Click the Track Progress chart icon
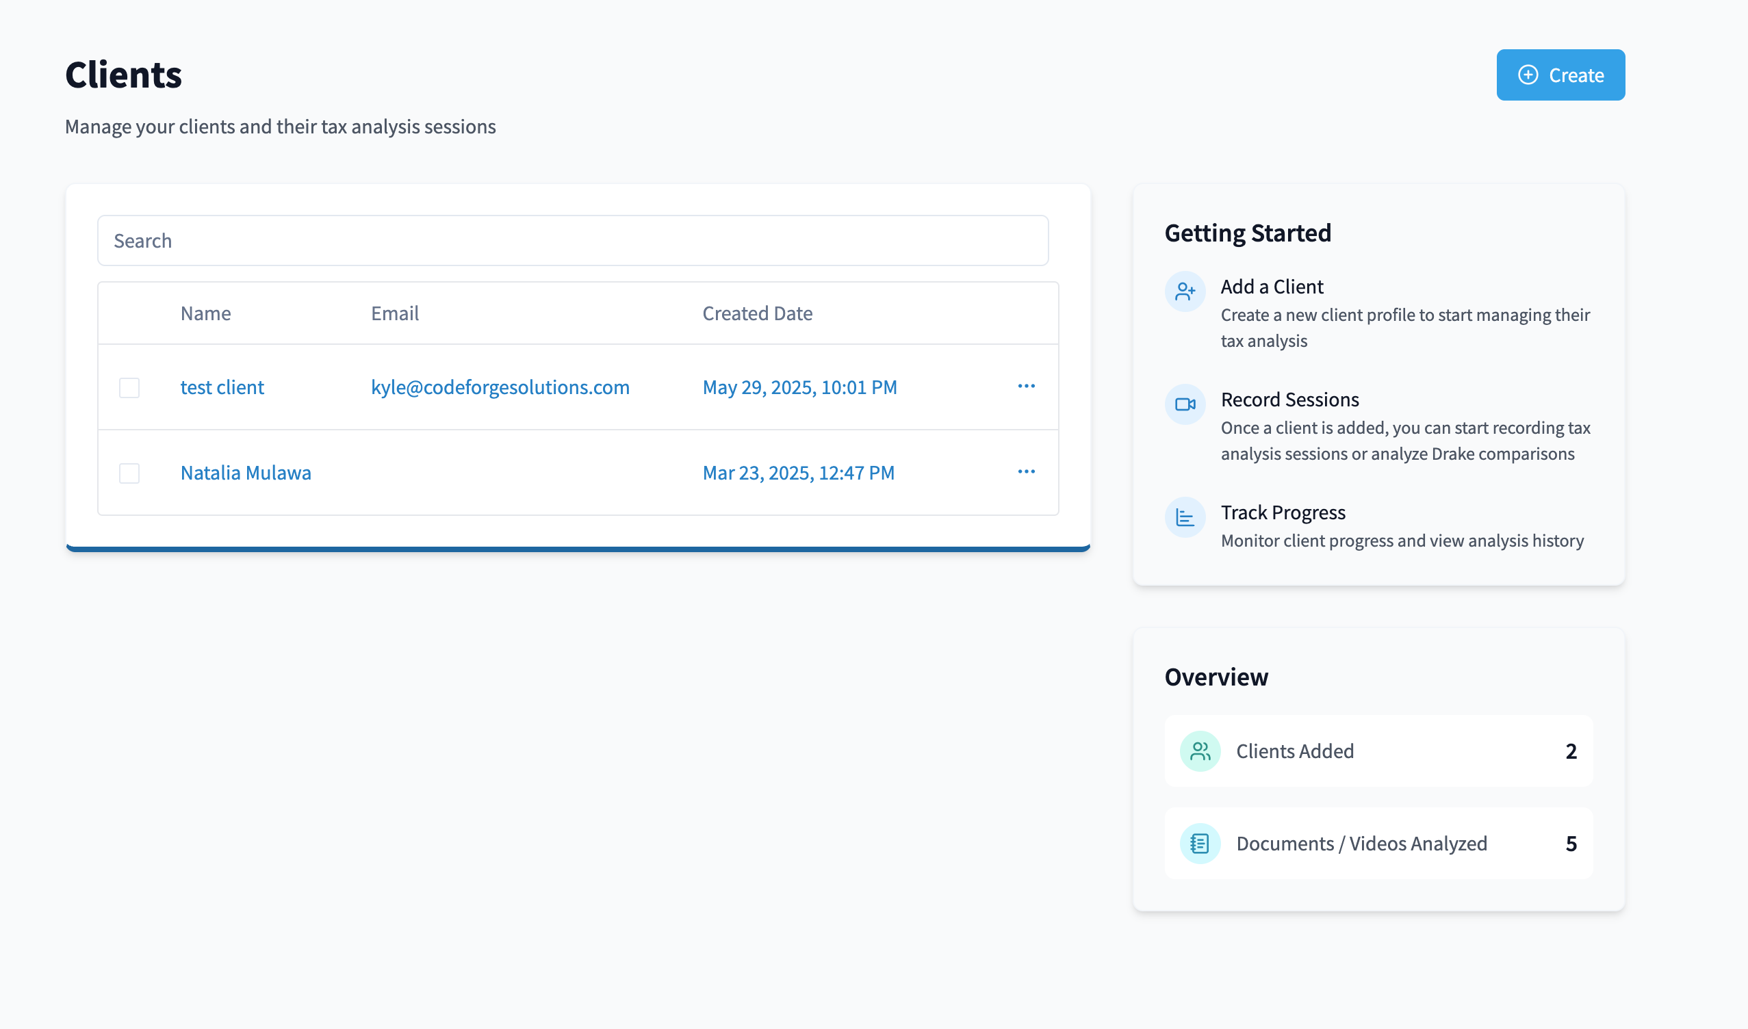This screenshot has width=1748, height=1029. [x=1185, y=517]
